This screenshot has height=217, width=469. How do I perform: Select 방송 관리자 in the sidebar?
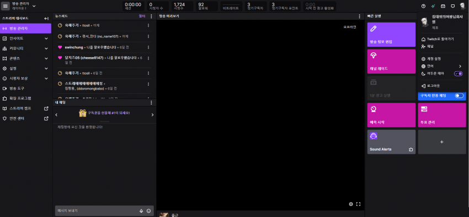coord(25,29)
